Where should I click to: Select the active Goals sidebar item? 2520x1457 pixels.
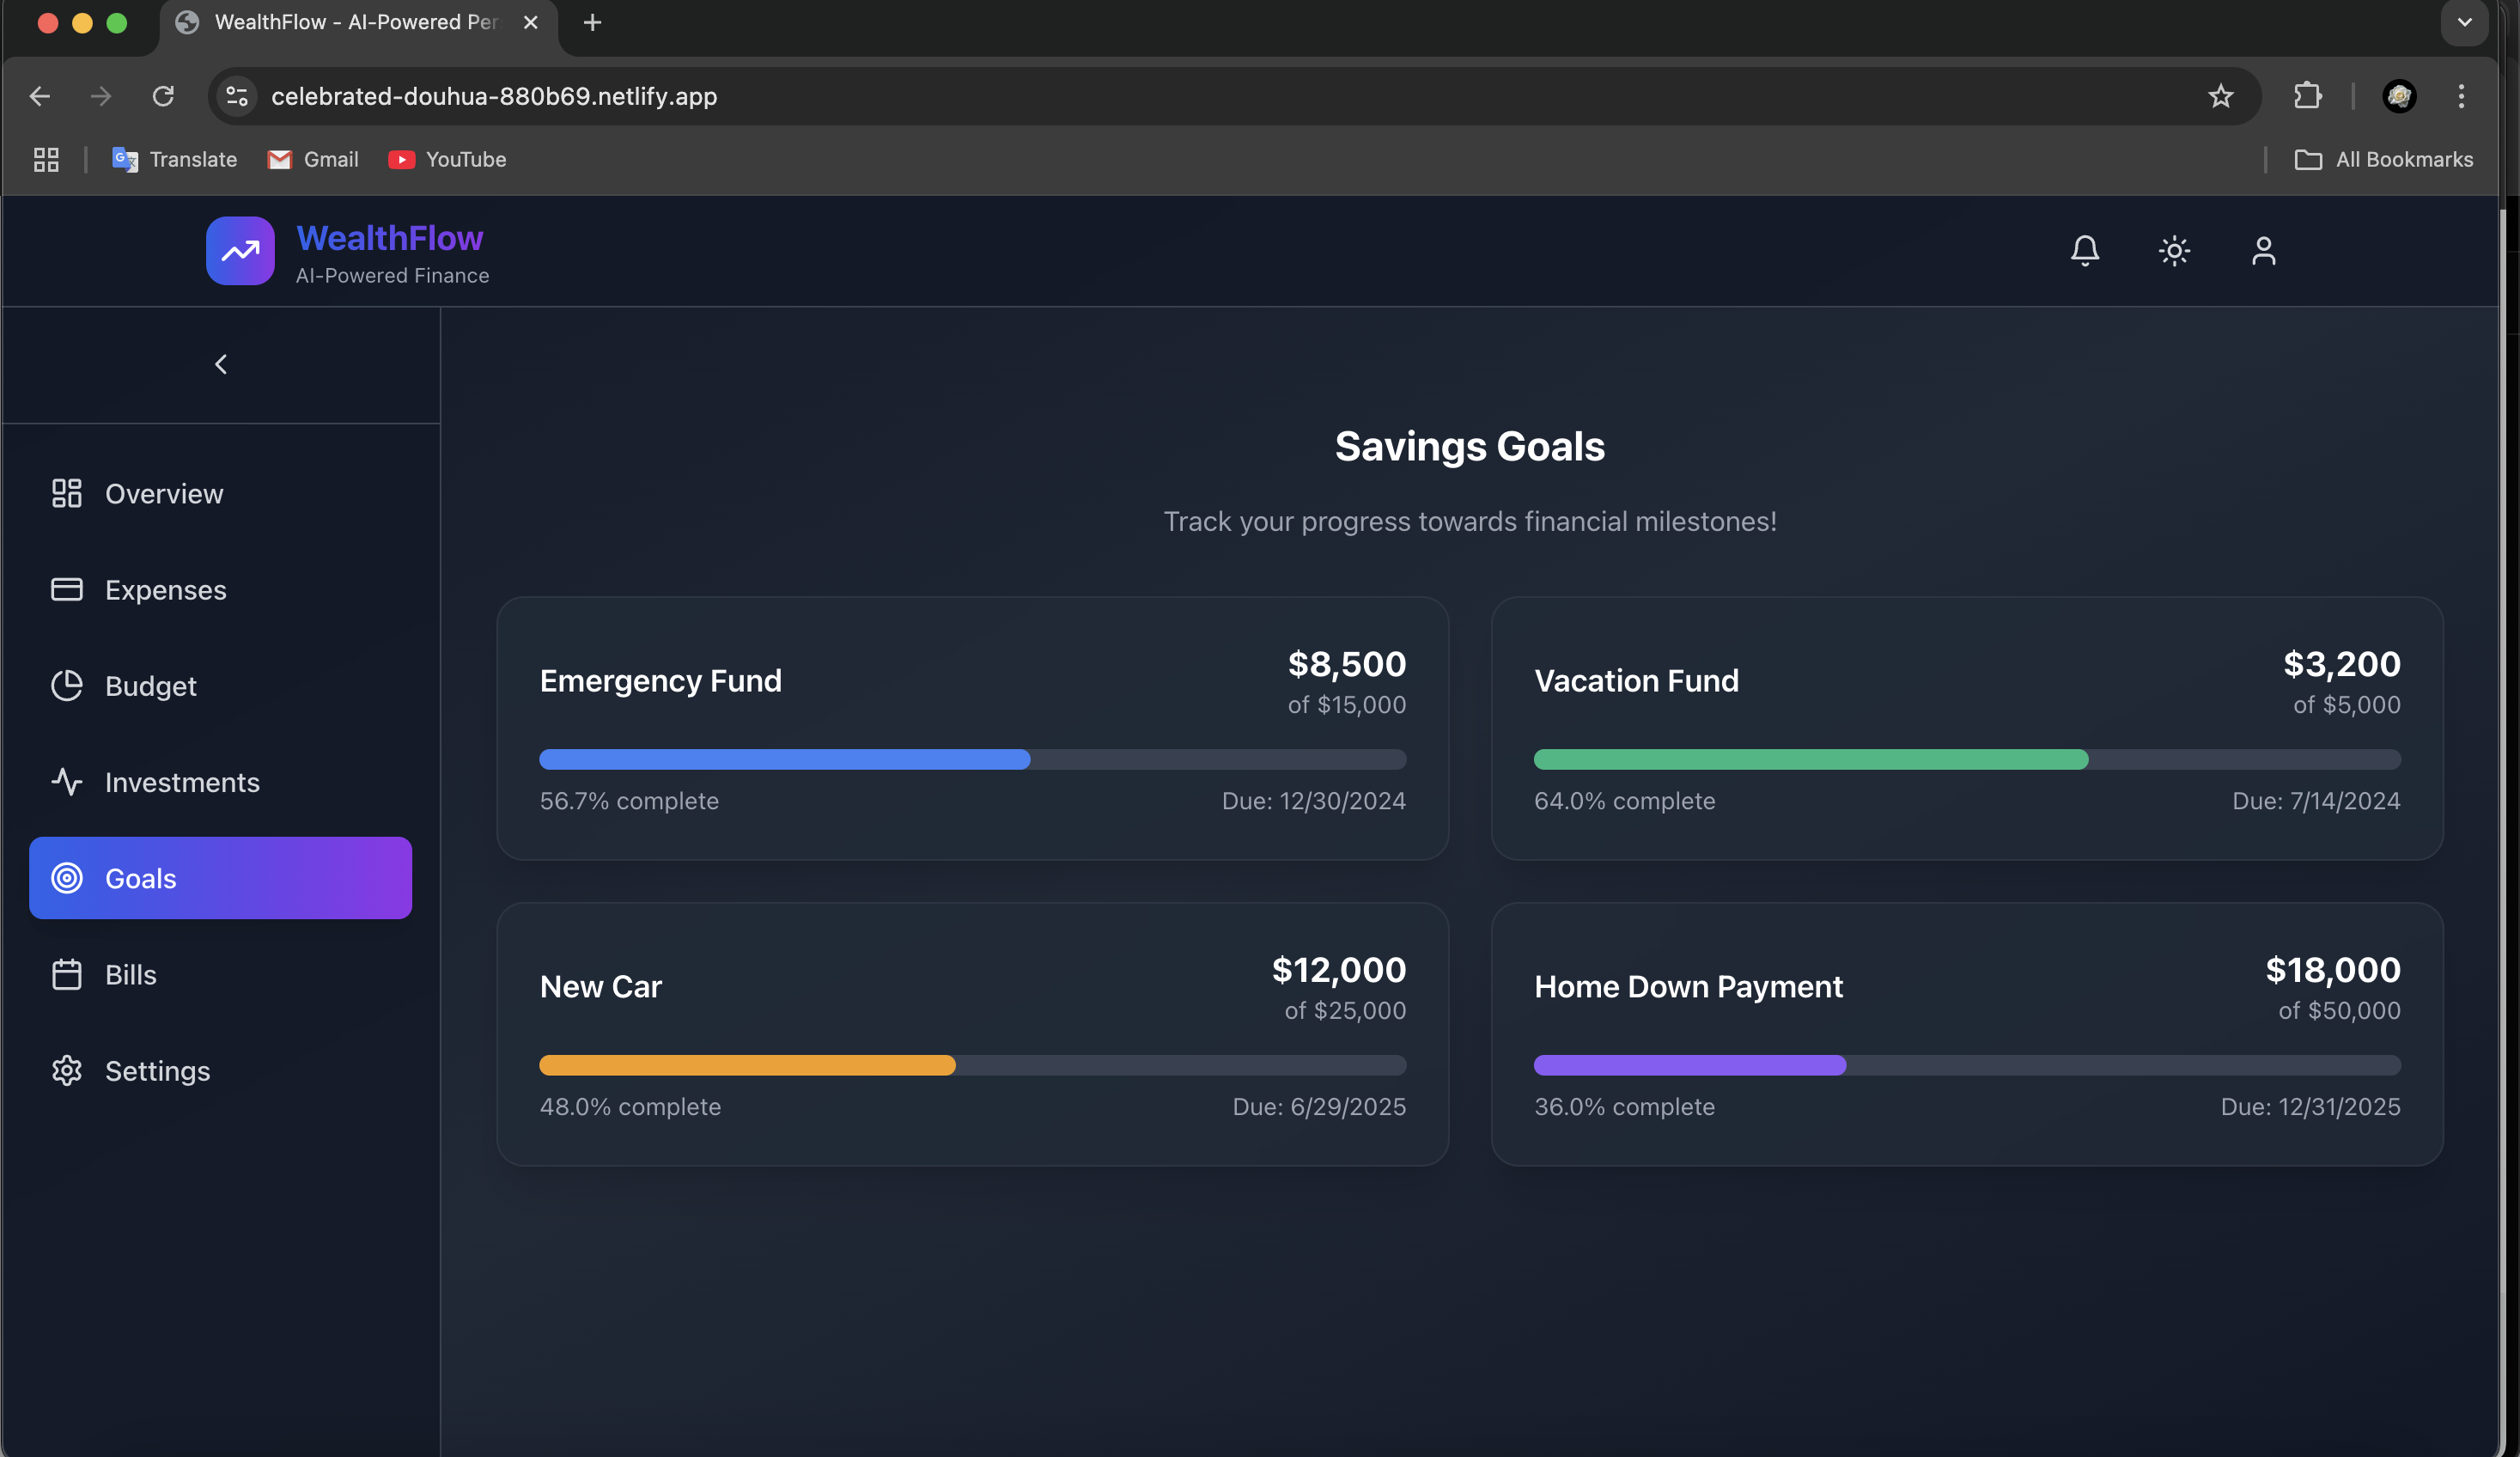(x=220, y=878)
